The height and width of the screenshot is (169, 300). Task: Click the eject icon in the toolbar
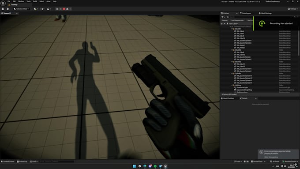[x=67, y=9]
